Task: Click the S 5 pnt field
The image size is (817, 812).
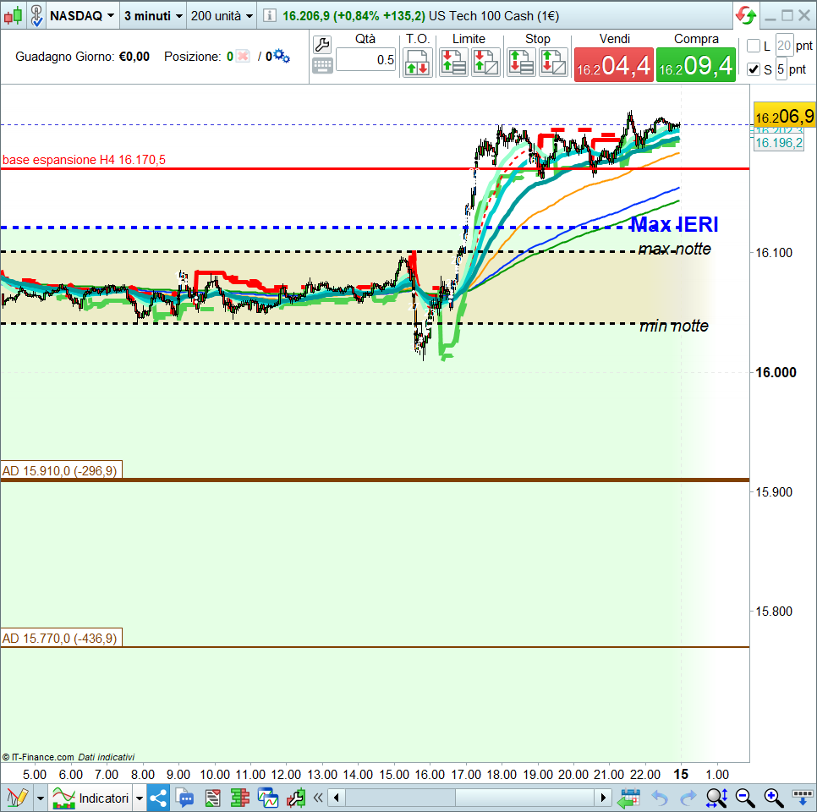Action: (781, 69)
